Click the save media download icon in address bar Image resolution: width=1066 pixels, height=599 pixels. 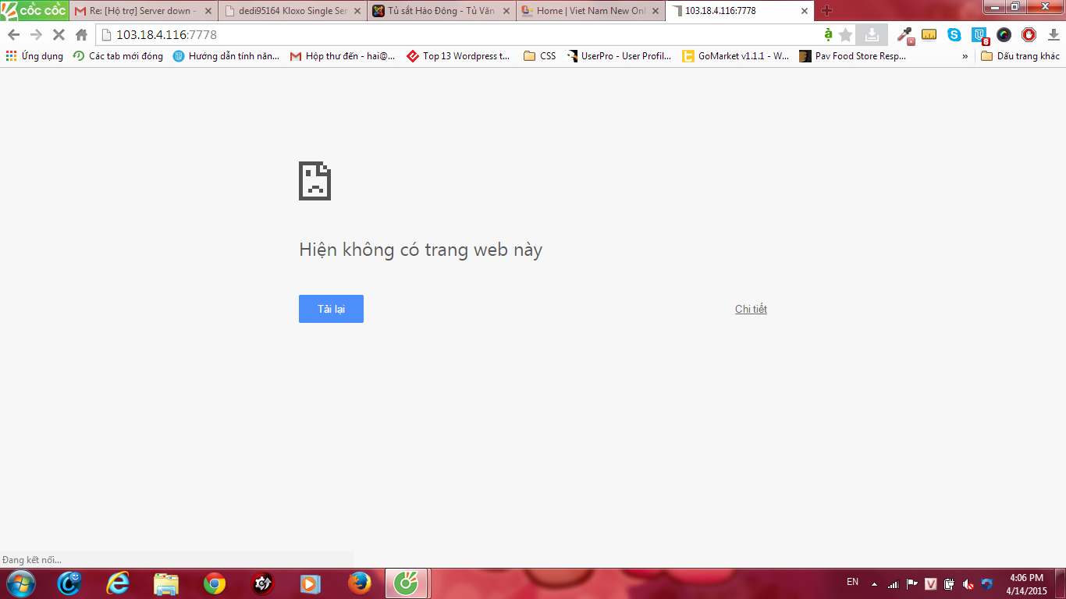[872, 34]
